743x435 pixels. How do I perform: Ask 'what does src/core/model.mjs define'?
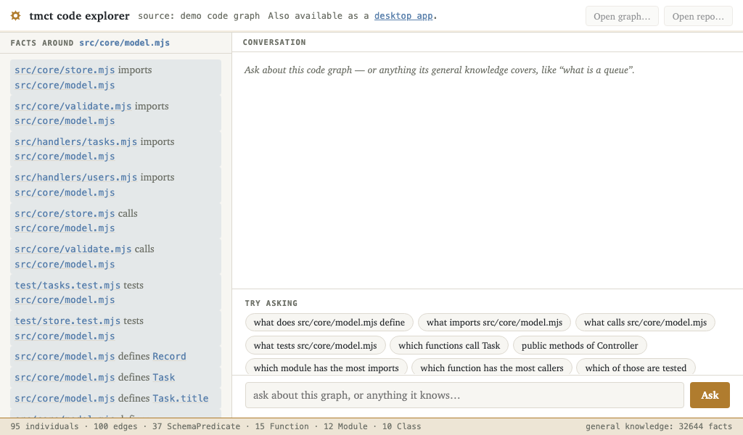(x=329, y=323)
